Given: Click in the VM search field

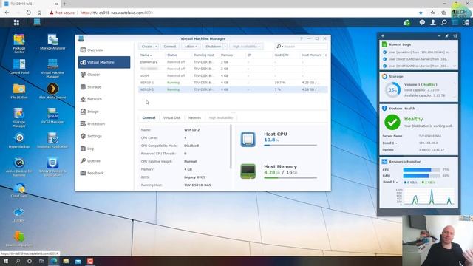Looking at the screenshot, I should 301,47.
